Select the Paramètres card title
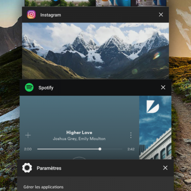This screenshot has width=191, height=191. click(x=49, y=168)
